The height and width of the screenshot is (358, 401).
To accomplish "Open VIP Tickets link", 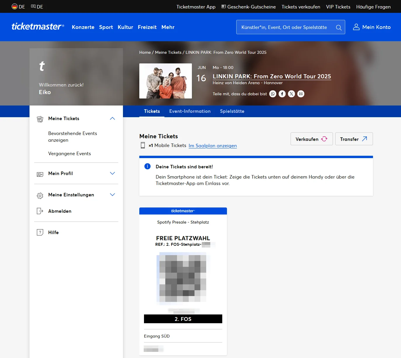I will tap(338, 7).
